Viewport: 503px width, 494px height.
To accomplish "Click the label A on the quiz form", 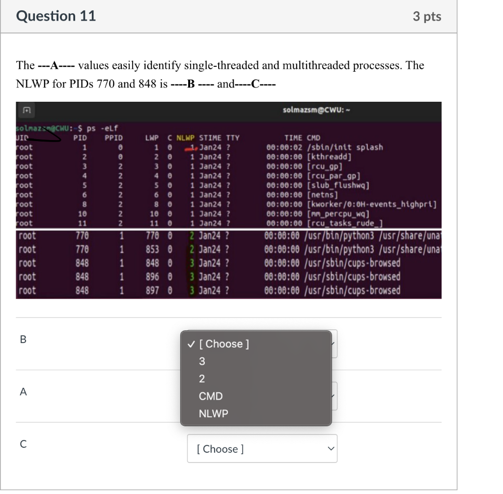I will click(x=23, y=392).
